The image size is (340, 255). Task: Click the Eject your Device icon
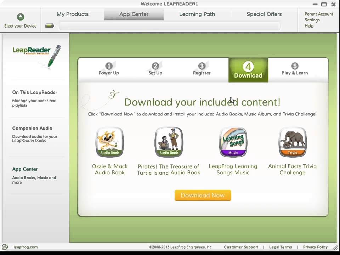point(21,17)
